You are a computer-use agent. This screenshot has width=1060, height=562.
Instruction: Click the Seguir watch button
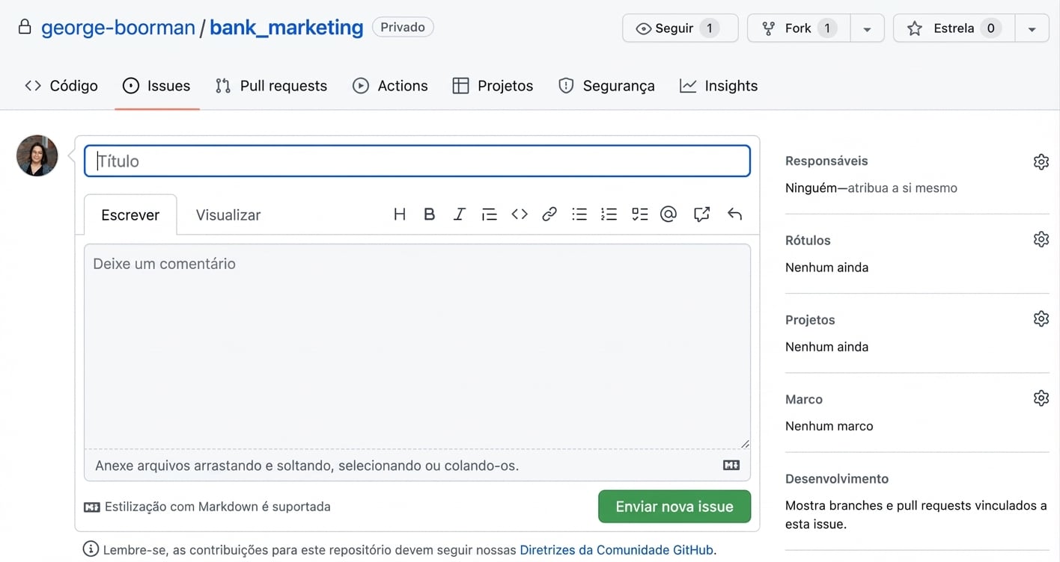680,28
